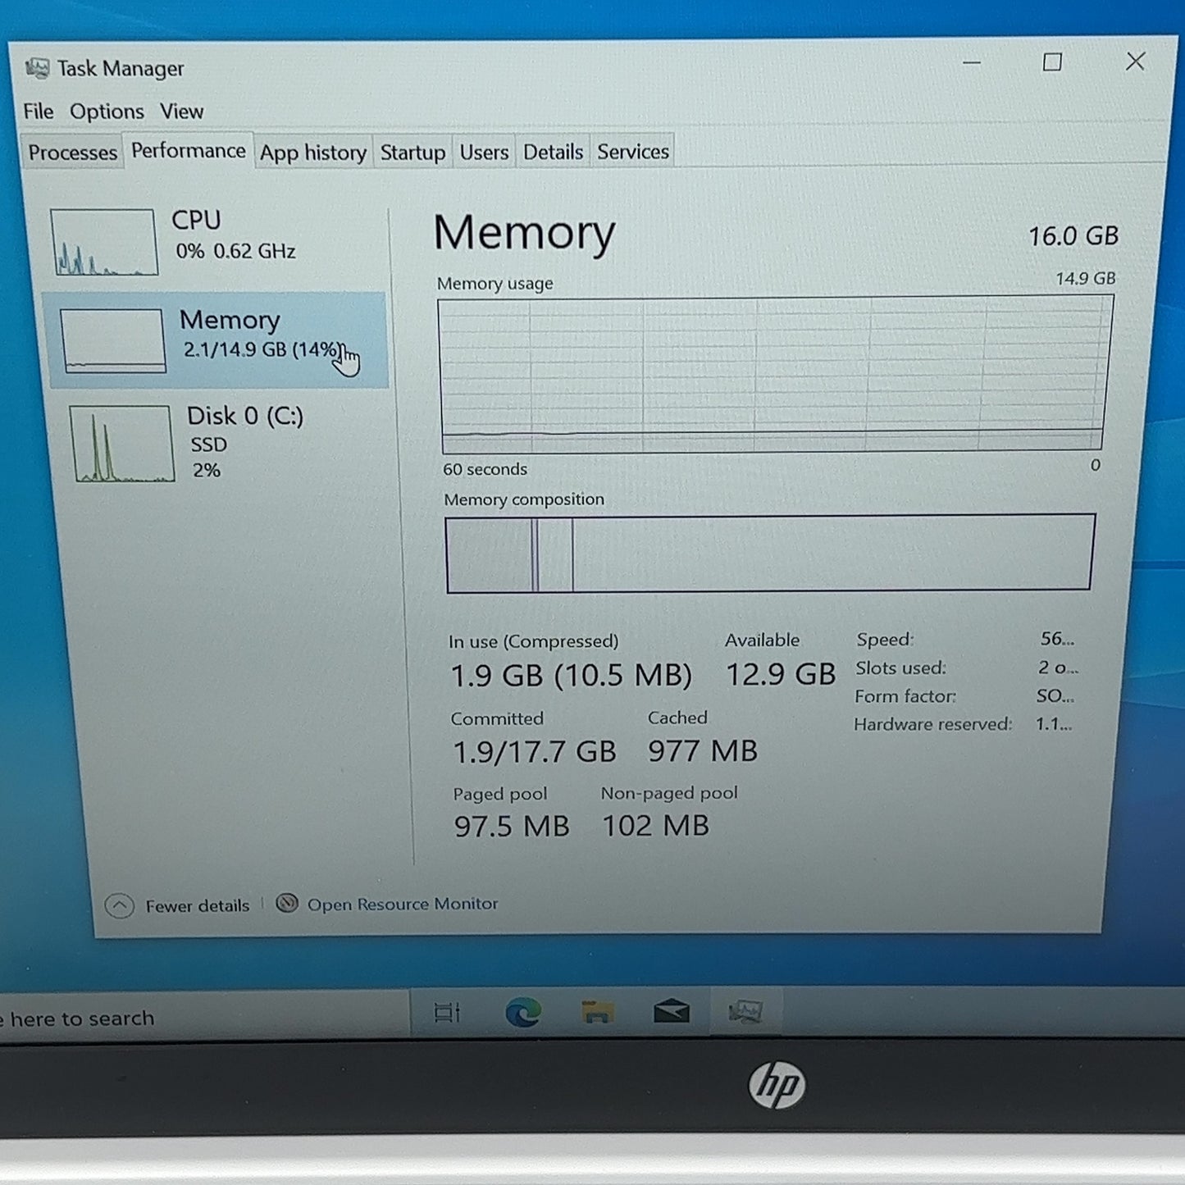Click the Resource Monitor icon
Screen dimensions: 1185x1185
286,904
